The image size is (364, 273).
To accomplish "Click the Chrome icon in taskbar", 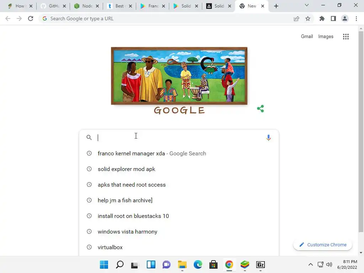I will [x=229, y=264].
